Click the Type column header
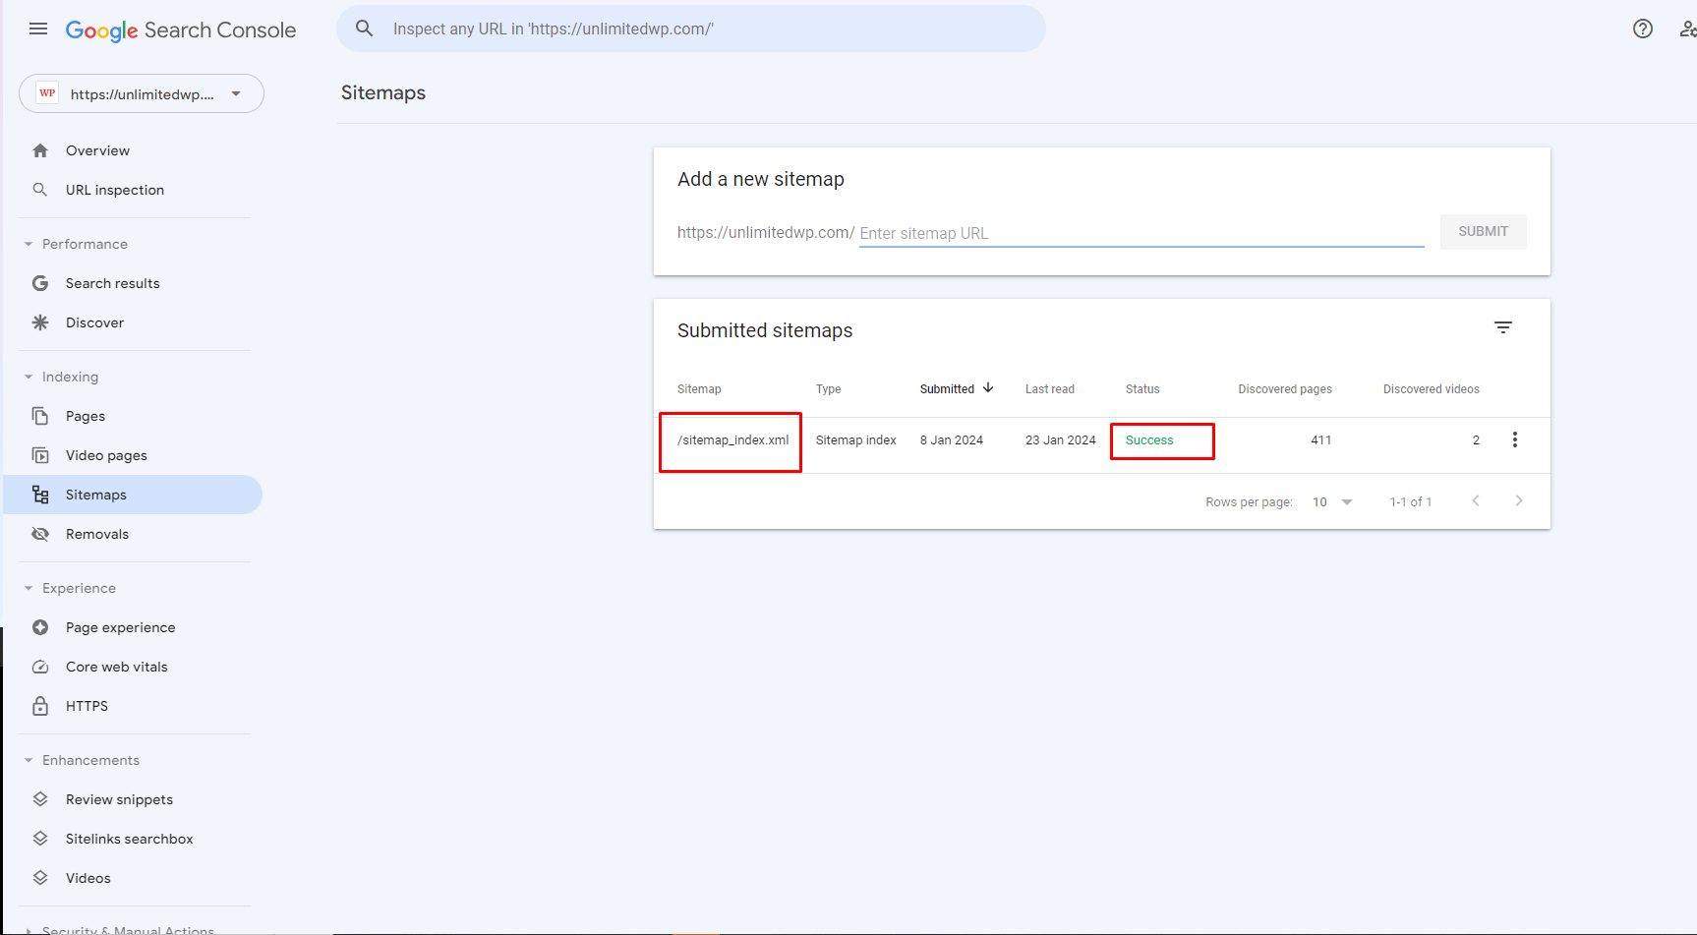Viewport: 1697px width, 935px height. tap(828, 389)
